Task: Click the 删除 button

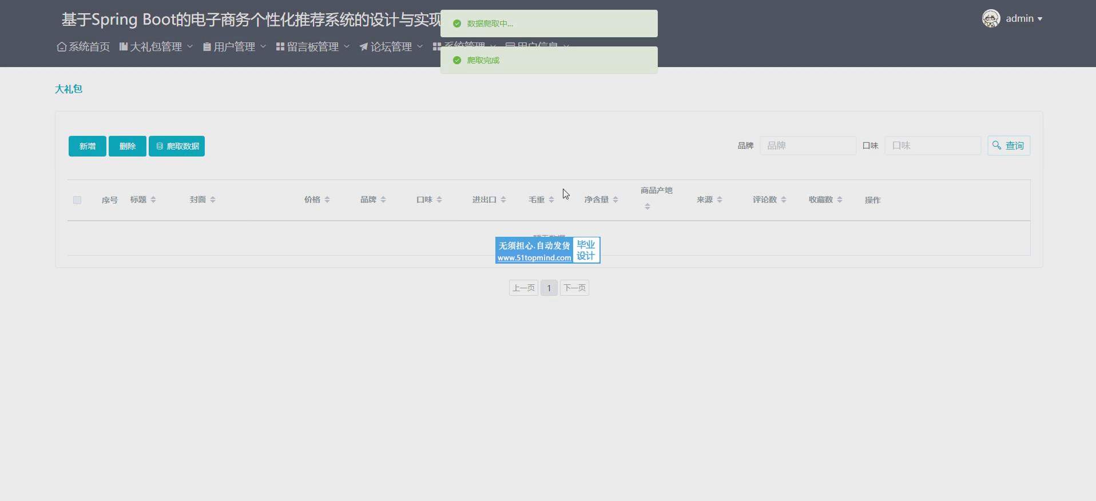Action: tap(128, 146)
